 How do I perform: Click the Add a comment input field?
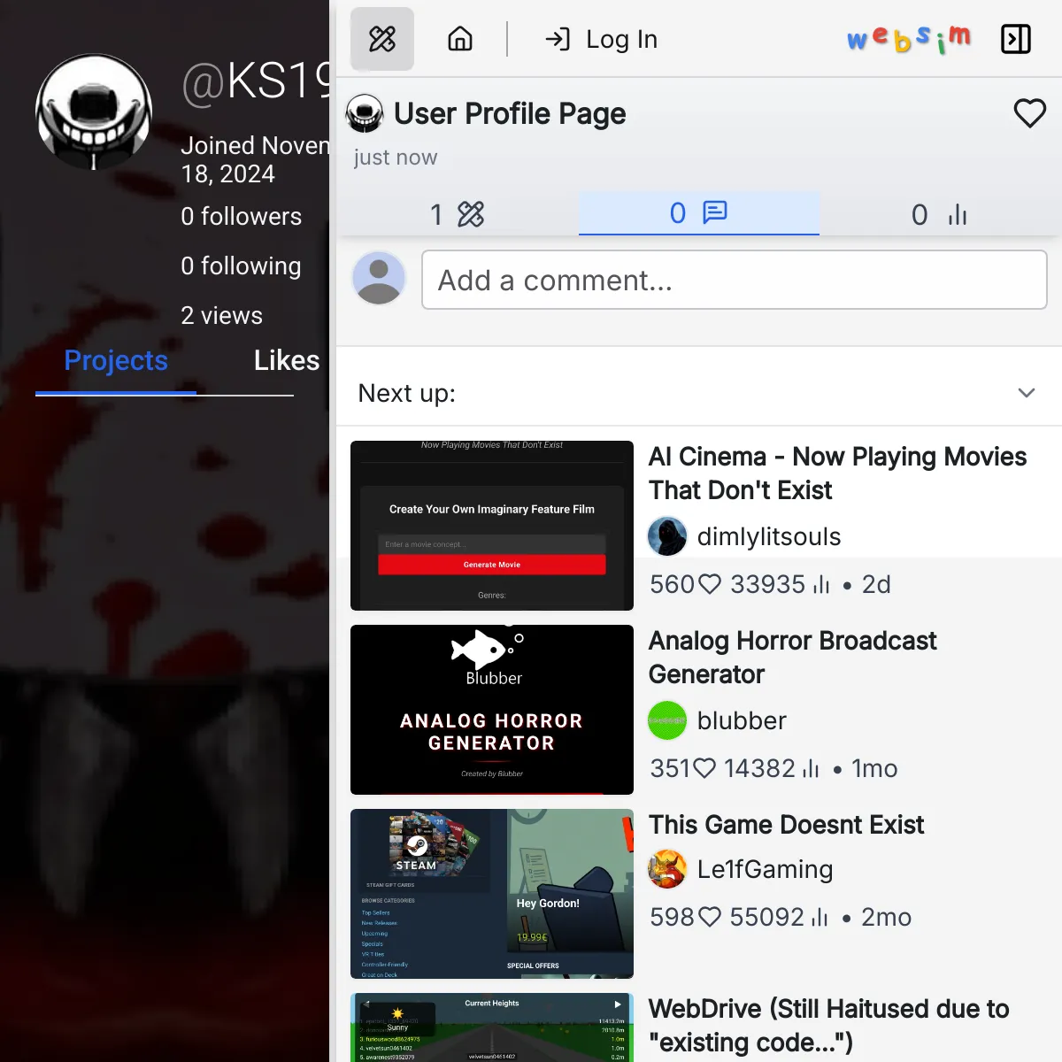(x=735, y=280)
